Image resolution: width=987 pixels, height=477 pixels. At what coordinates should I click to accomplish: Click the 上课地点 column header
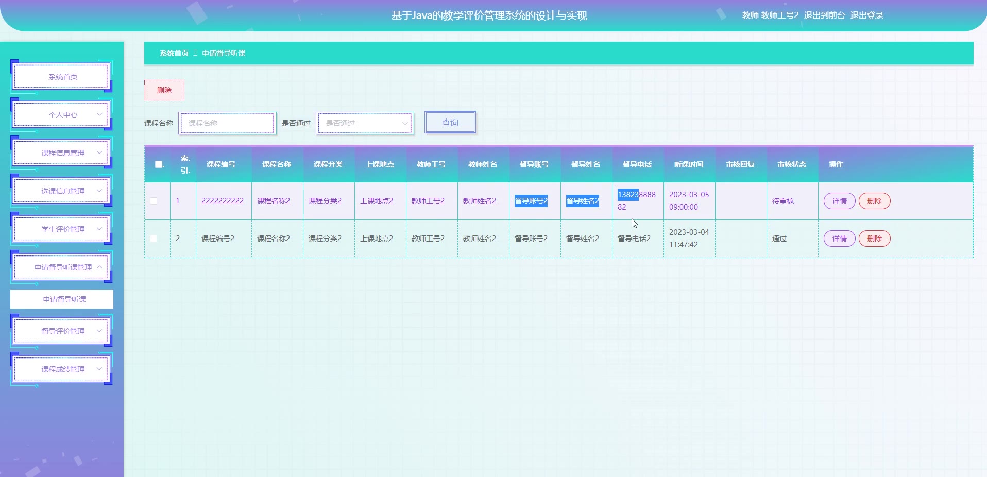point(380,164)
